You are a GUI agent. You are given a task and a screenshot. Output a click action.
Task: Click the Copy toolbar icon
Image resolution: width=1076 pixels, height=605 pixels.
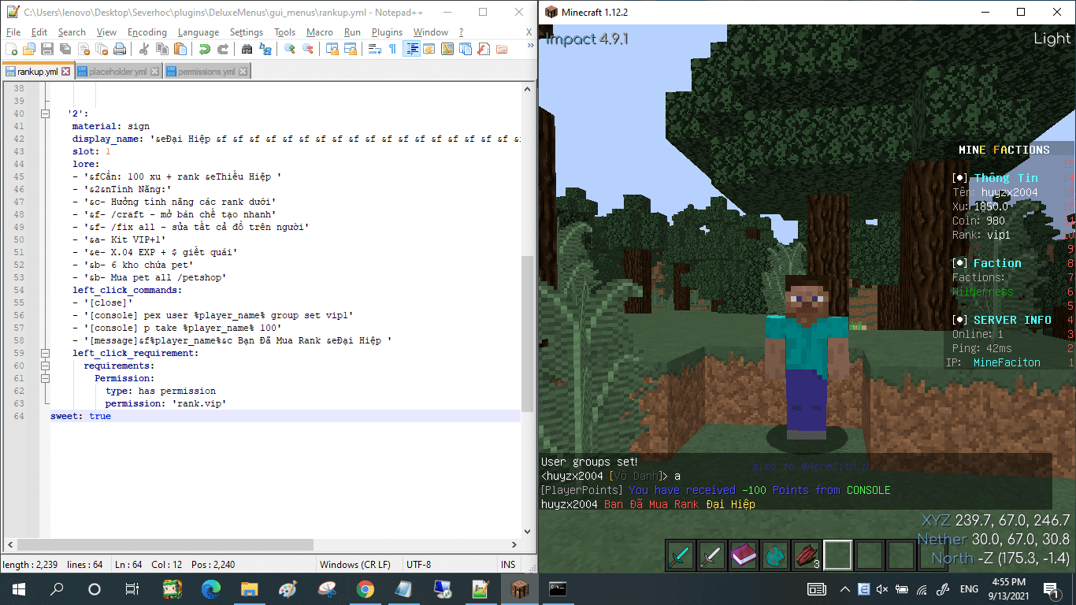tap(162, 49)
